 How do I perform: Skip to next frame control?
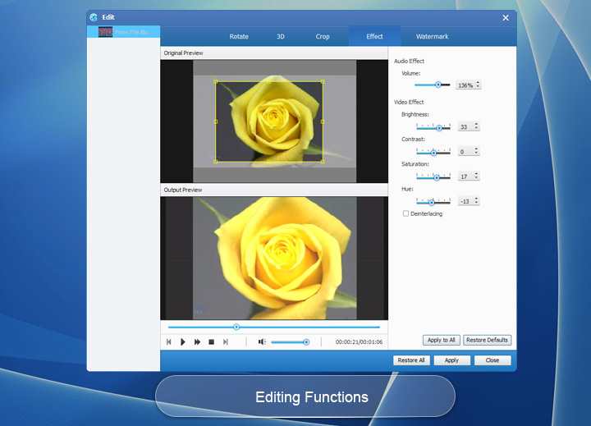[x=226, y=342]
